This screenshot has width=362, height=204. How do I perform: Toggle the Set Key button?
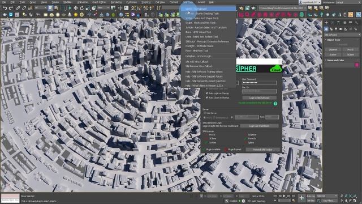coord(311,201)
